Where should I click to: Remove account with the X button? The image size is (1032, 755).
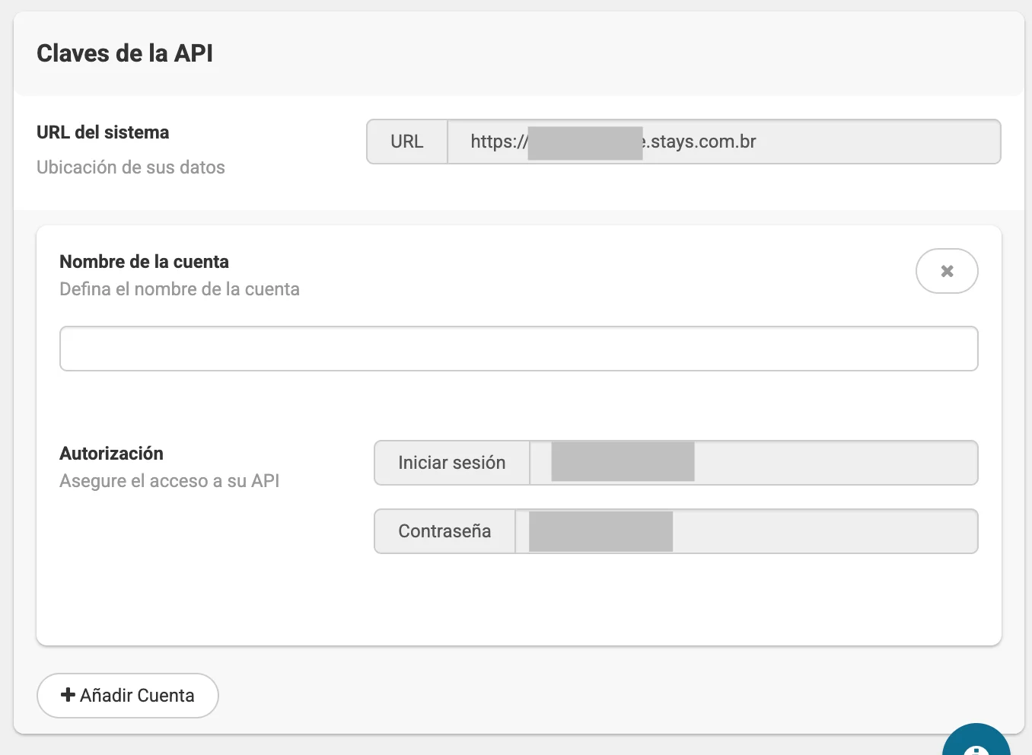pos(947,271)
